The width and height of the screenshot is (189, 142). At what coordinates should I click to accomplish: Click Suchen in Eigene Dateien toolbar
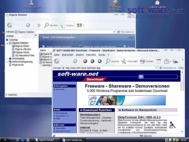tap(51, 25)
